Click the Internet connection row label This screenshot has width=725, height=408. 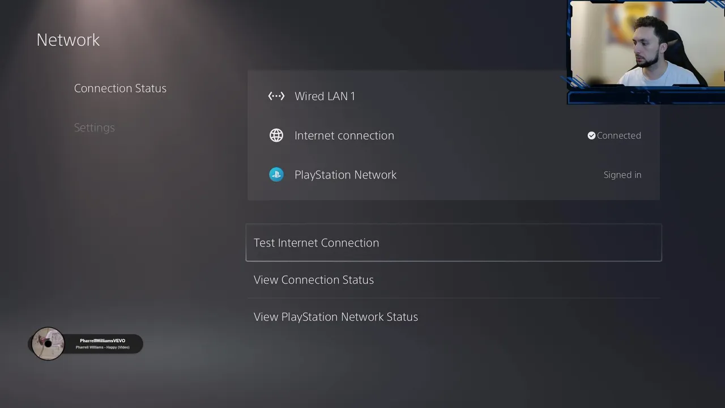tap(344, 135)
